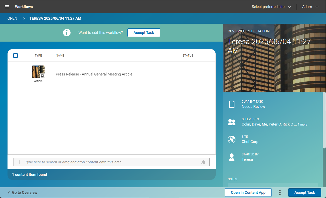Click the Offered To people icon

[231, 122]
